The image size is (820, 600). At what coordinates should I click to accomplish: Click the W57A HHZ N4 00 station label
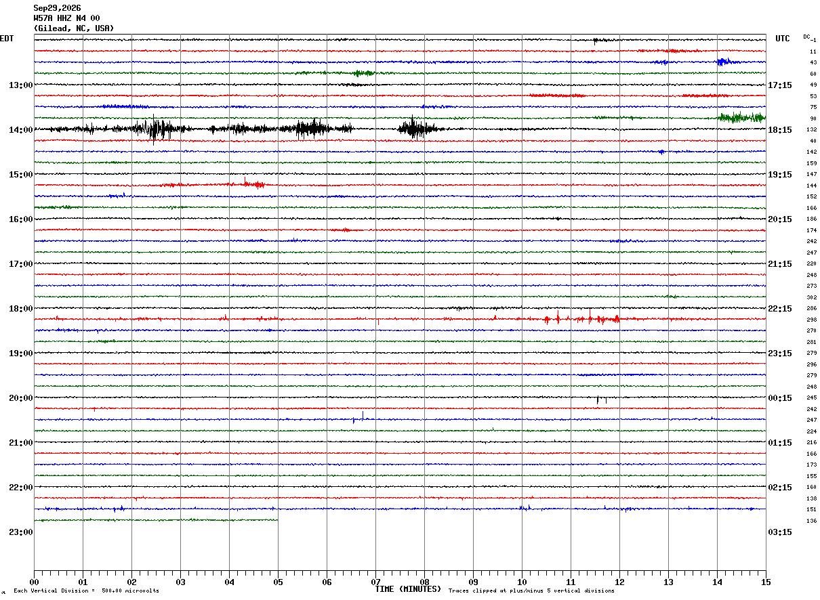click(x=66, y=18)
